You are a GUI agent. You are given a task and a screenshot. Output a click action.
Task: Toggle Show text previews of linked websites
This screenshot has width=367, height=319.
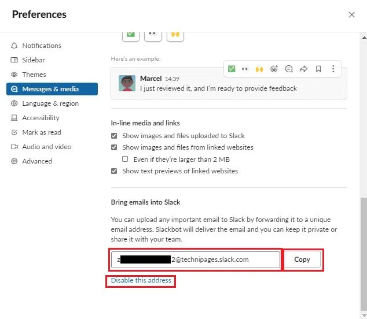pos(114,171)
